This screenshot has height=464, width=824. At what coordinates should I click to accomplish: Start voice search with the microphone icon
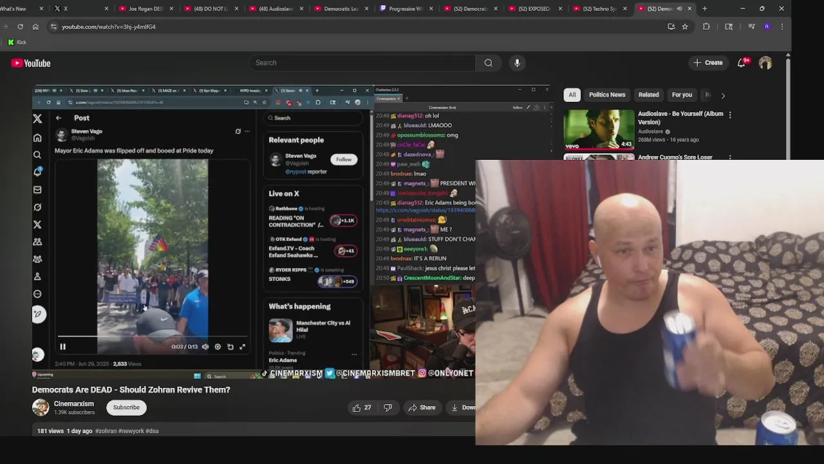517,63
